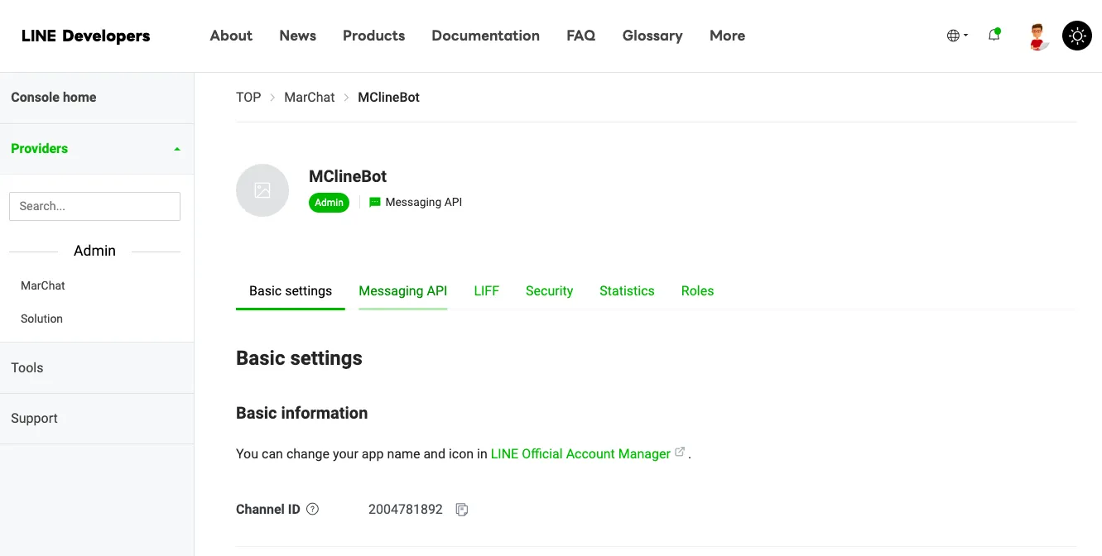This screenshot has width=1102, height=556.
Task: Select the Roles tab
Action: pyautogui.click(x=697, y=291)
